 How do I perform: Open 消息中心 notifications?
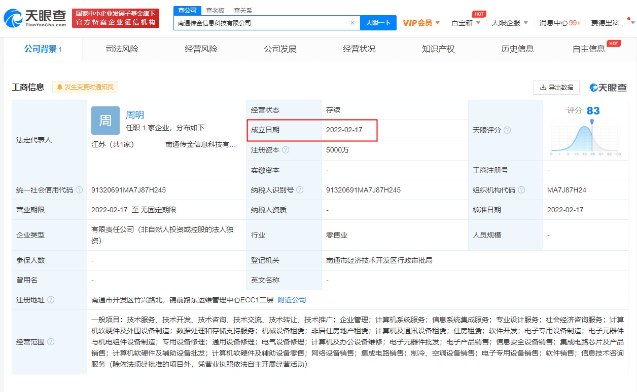click(560, 23)
